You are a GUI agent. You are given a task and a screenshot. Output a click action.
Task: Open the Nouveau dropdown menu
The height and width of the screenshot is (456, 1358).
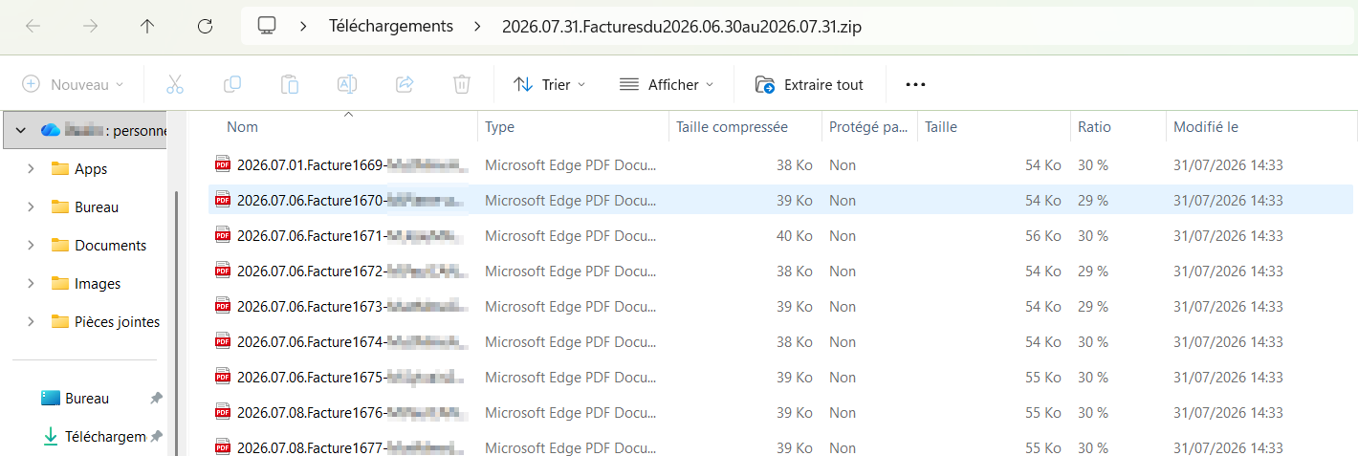coord(73,84)
